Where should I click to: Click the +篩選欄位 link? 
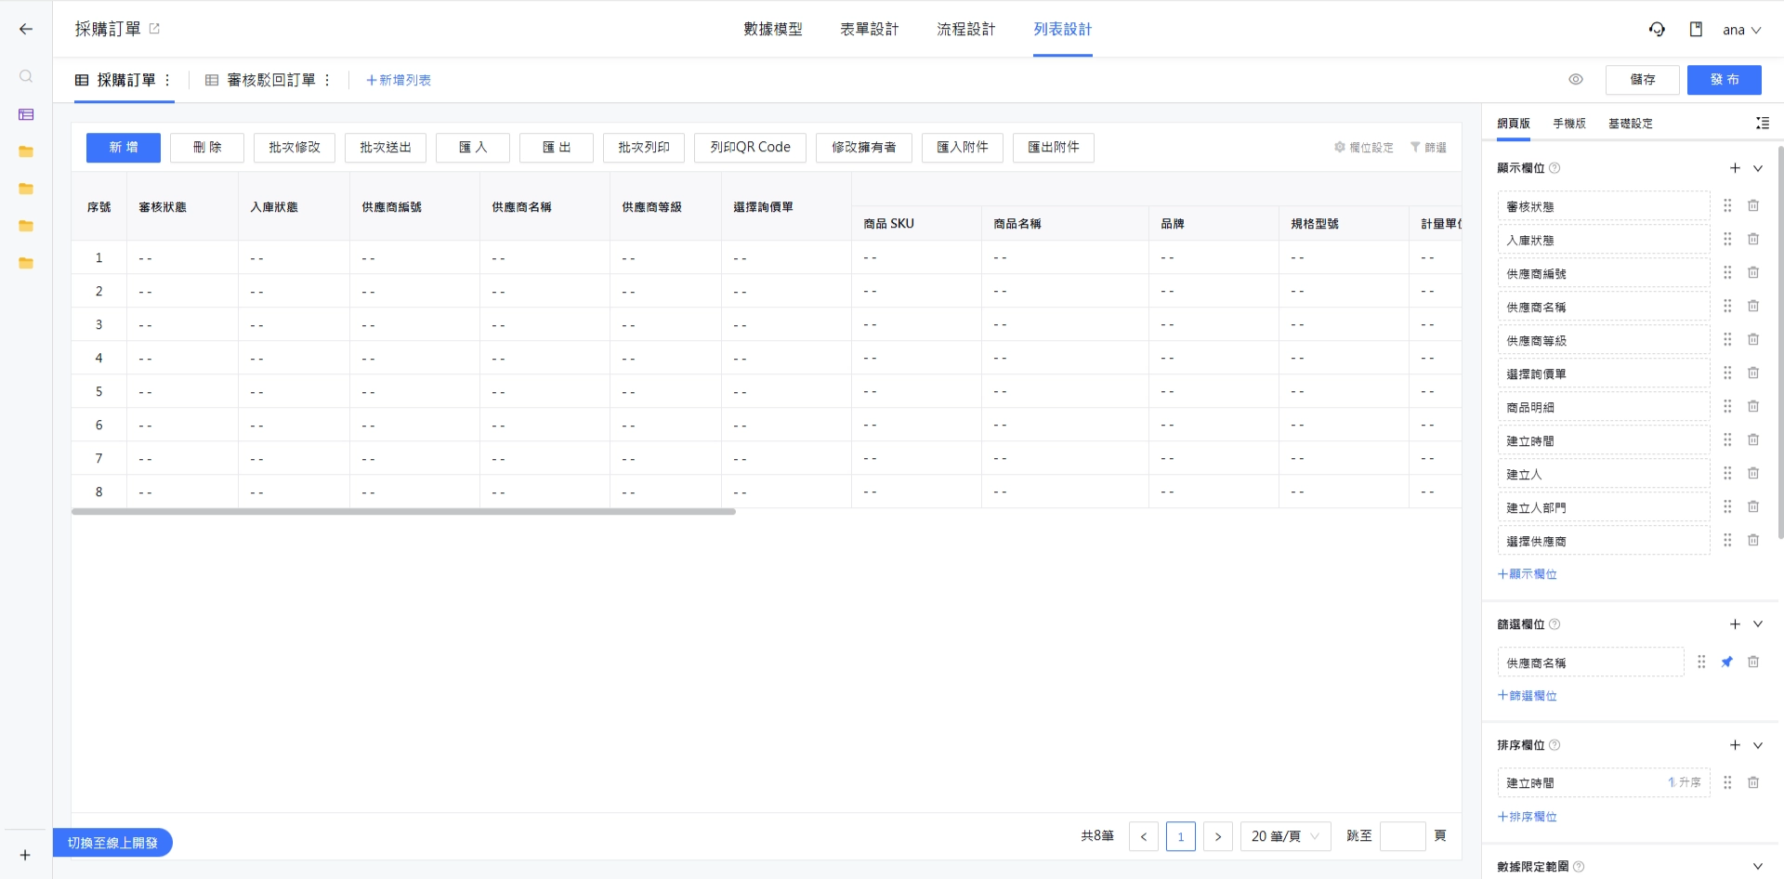coord(1527,695)
